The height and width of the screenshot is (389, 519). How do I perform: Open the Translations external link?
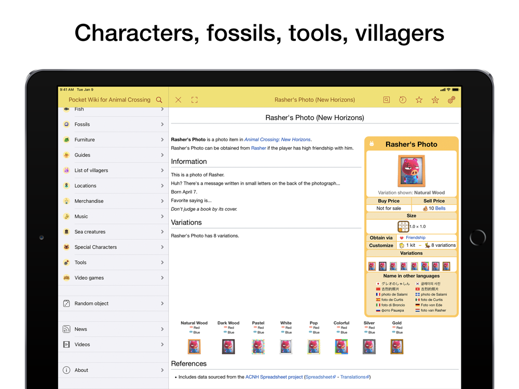point(354,377)
